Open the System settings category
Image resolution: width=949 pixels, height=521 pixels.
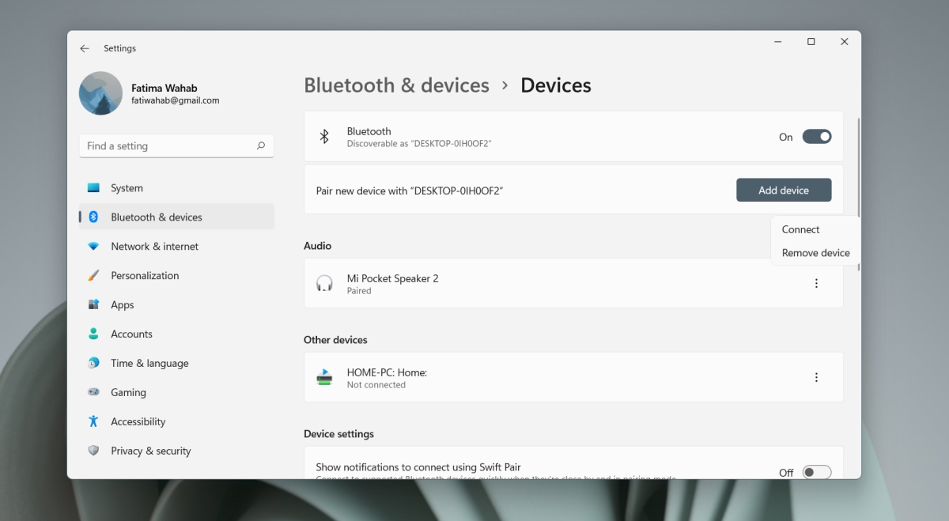(176, 188)
